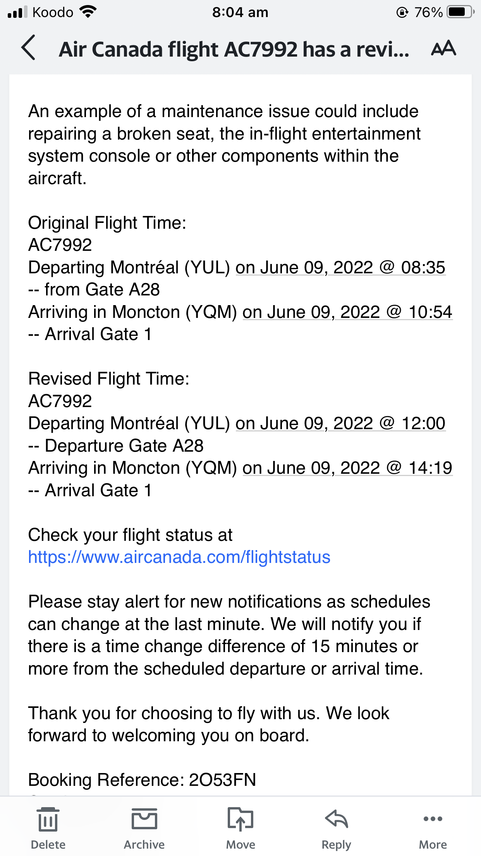Tap revised departure date June 09 @ 12:00
Viewport: 481px width, 856px height.
pyautogui.click(x=340, y=423)
